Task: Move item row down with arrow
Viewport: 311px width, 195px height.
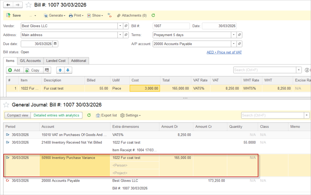Action: coord(67,70)
